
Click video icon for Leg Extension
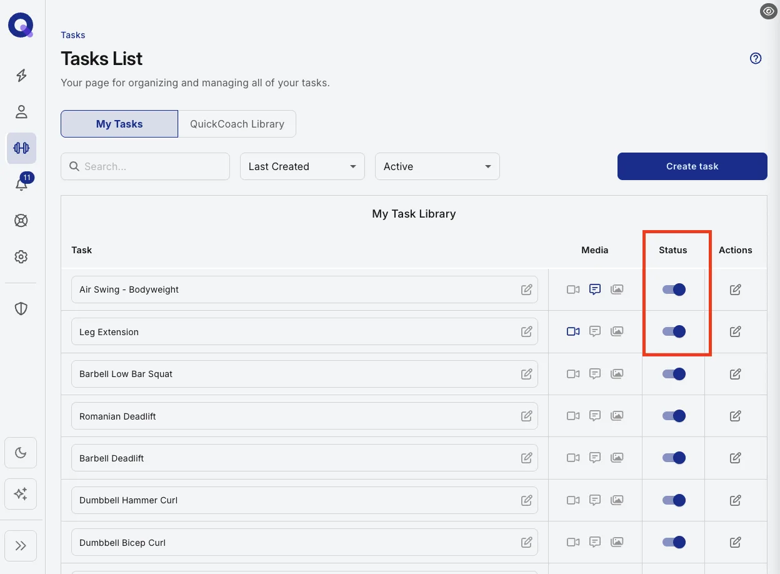point(573,331)
